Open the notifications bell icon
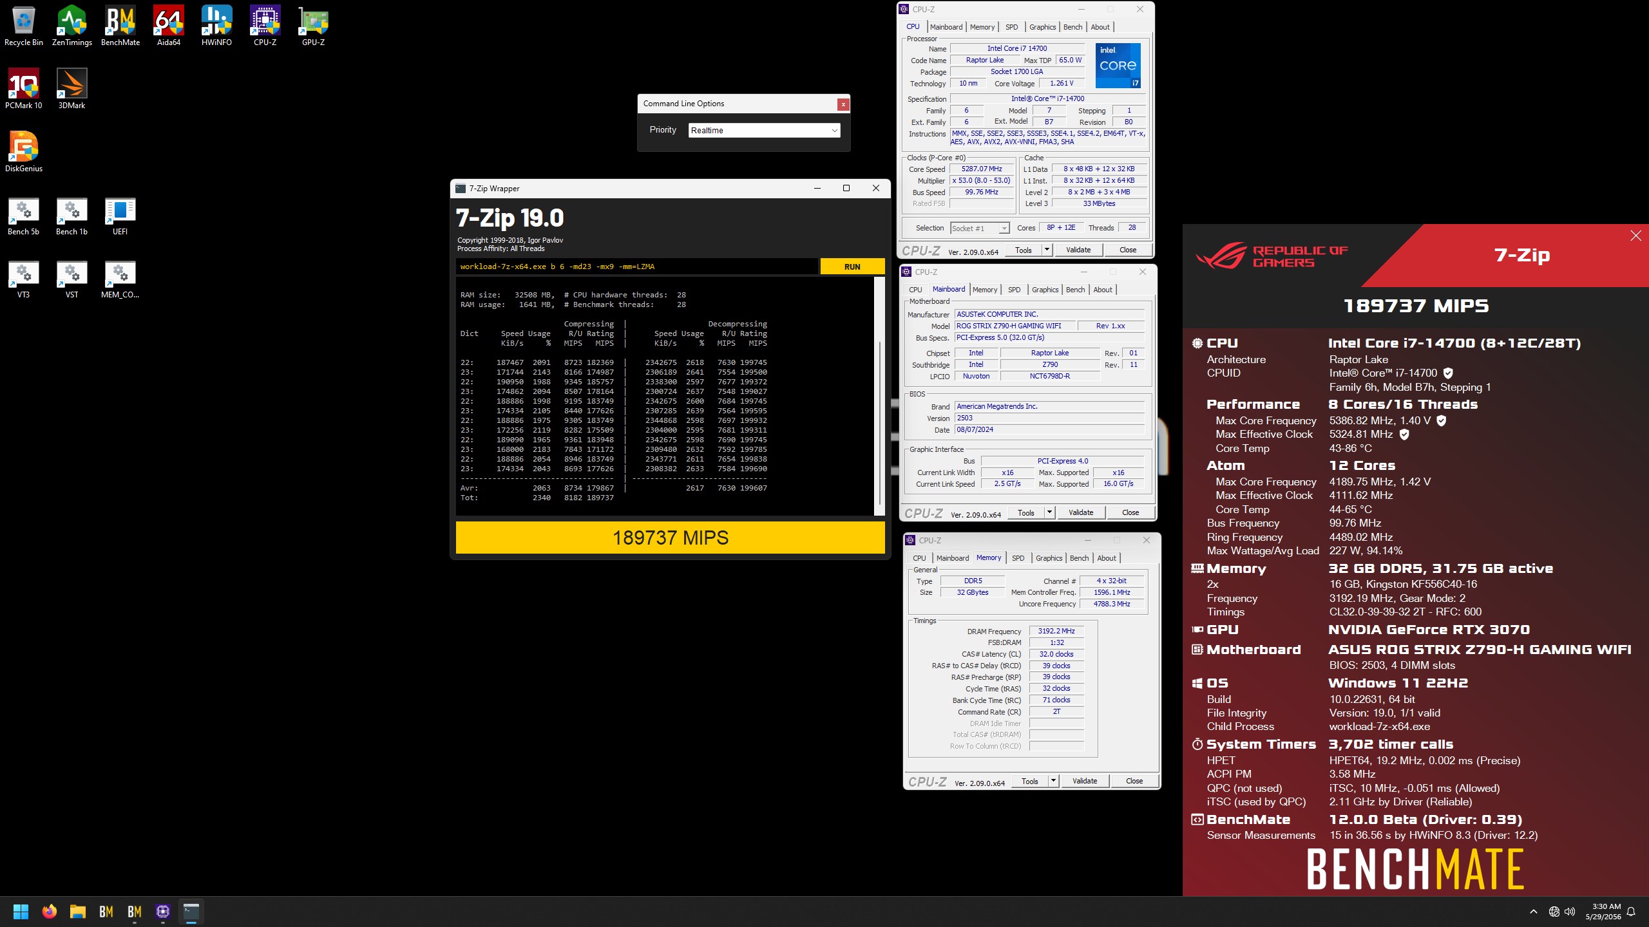The image size is (1649, 927). point(1631,912)
